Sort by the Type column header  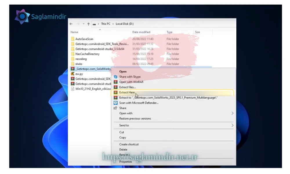click(169, 32)
